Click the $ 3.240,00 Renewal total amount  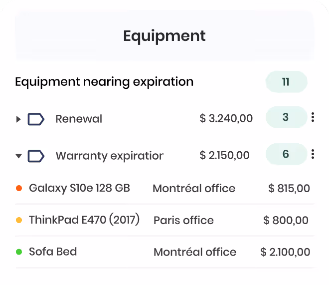[x=226, y=118]
